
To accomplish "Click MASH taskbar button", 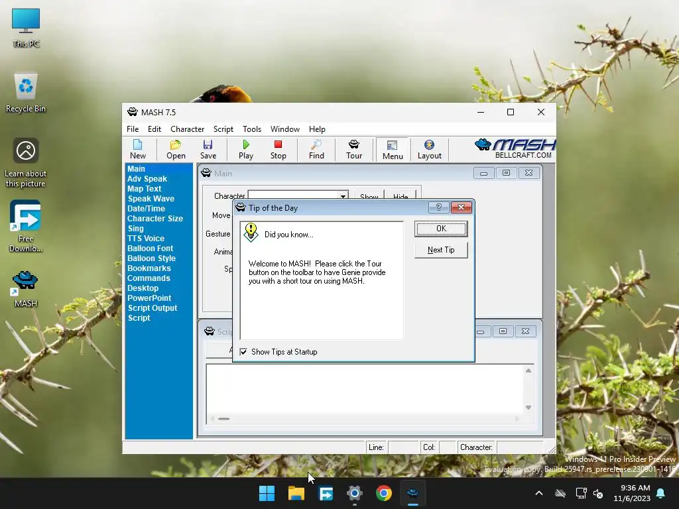I will point(412,493).
